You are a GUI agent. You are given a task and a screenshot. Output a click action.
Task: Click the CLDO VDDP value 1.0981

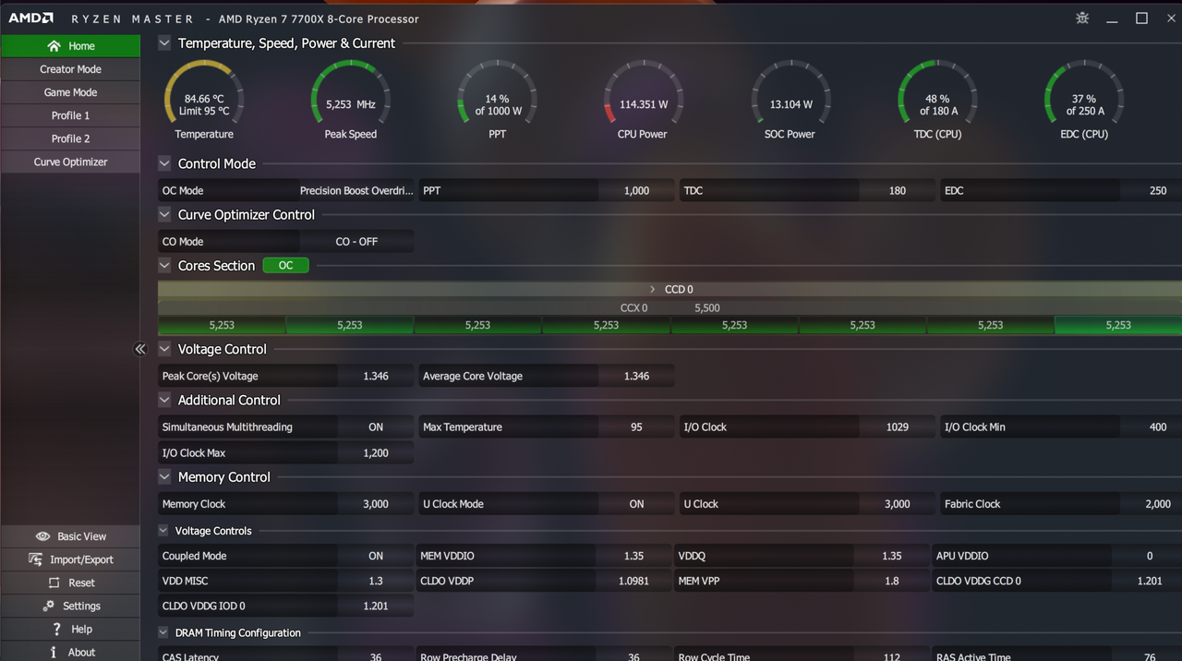click(633, 582)
